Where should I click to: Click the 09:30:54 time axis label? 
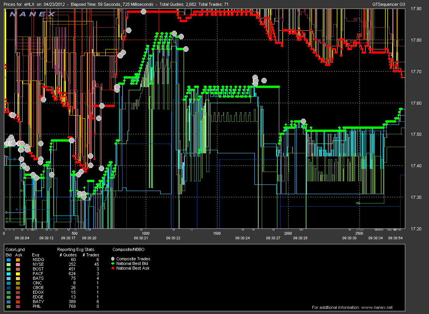396,238
